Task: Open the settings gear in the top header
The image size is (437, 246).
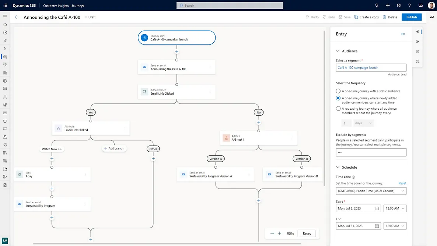Action: [399, 5]
